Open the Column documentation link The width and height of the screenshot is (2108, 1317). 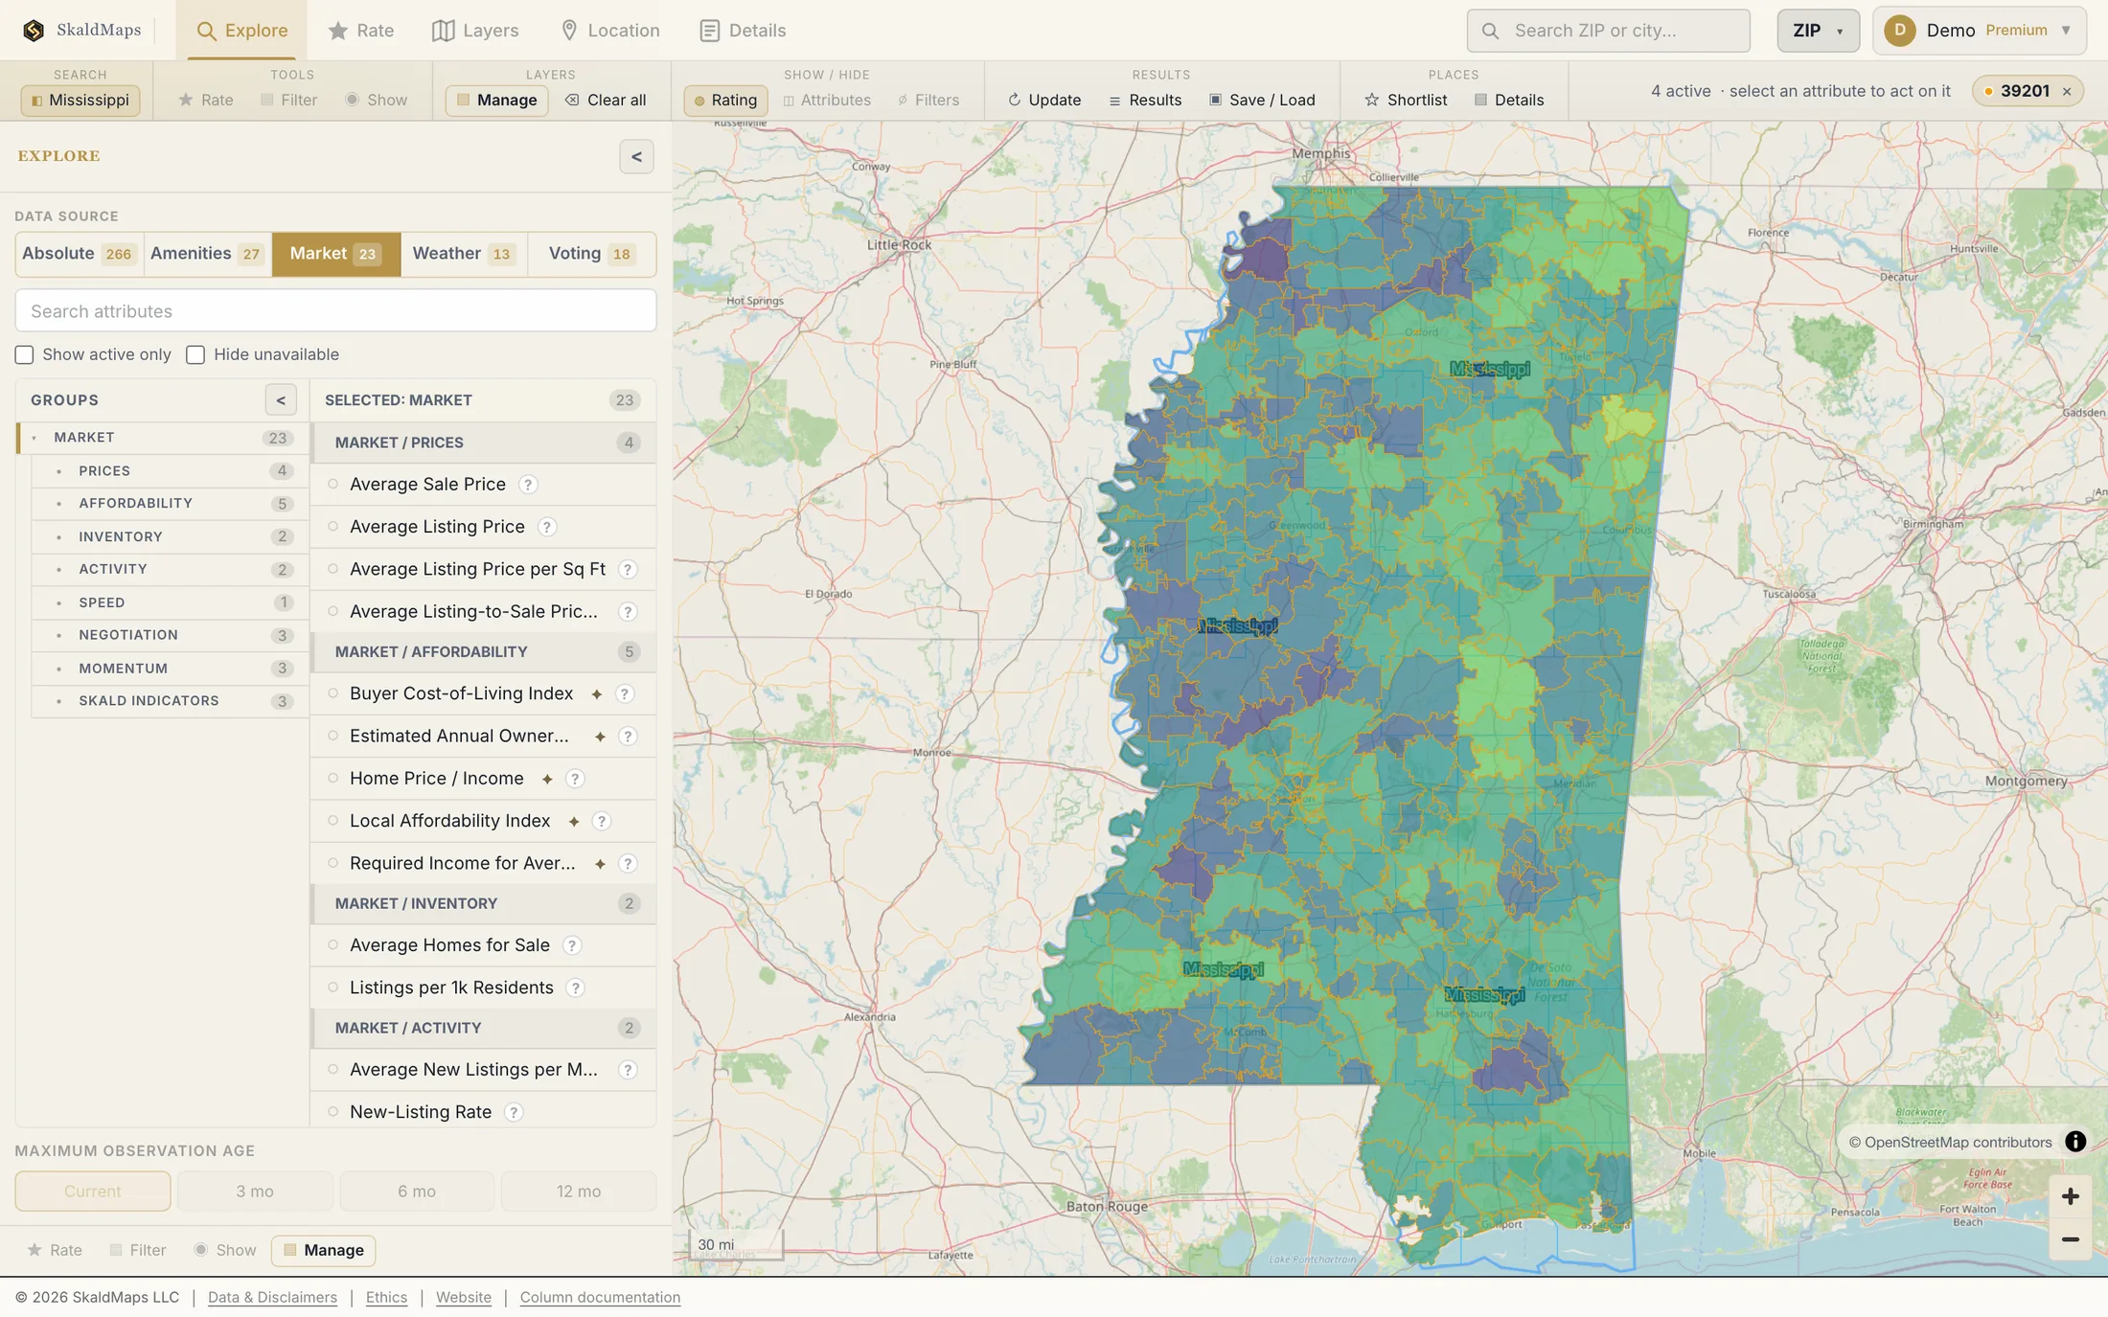[x=600, y=1297]
